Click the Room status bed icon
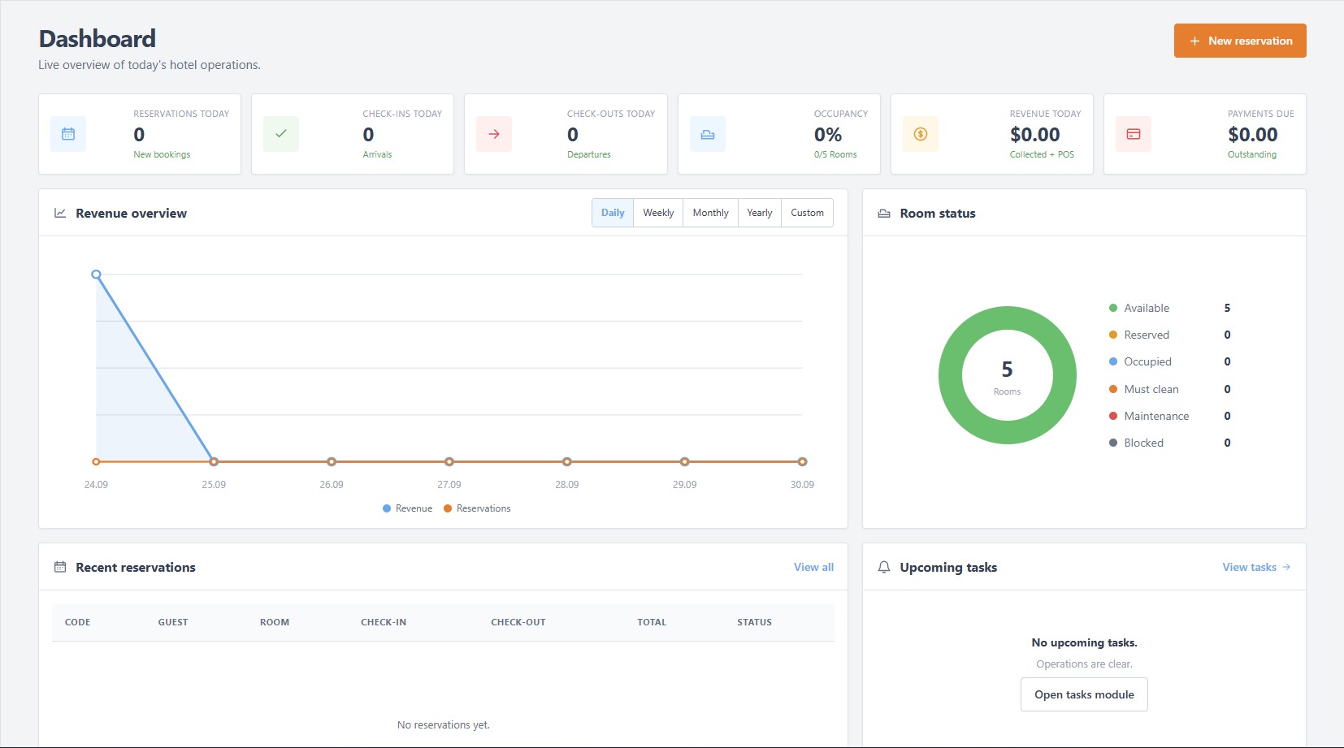Screen dimensions: 1344x748 (x=884, y=214)
